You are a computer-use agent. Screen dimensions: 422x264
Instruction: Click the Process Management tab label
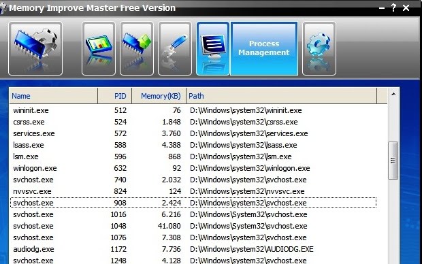[x=264, y=48]
